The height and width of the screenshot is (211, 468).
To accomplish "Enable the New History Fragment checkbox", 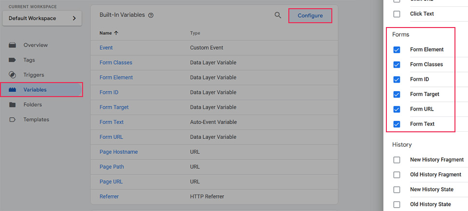I will click(397, 160).
